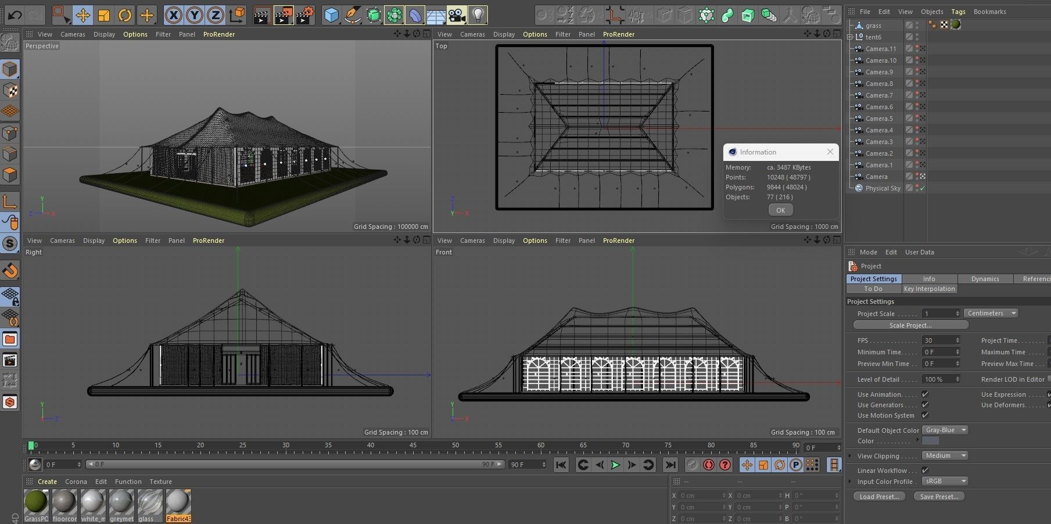Go to start of animation

[561, 465]
